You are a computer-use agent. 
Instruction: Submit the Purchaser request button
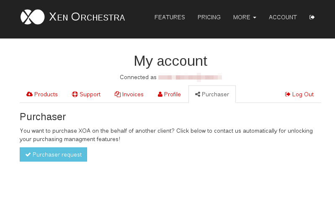tap(54, 154)
